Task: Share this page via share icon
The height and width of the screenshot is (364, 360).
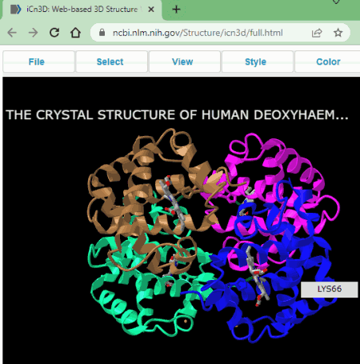Action: 317,33
